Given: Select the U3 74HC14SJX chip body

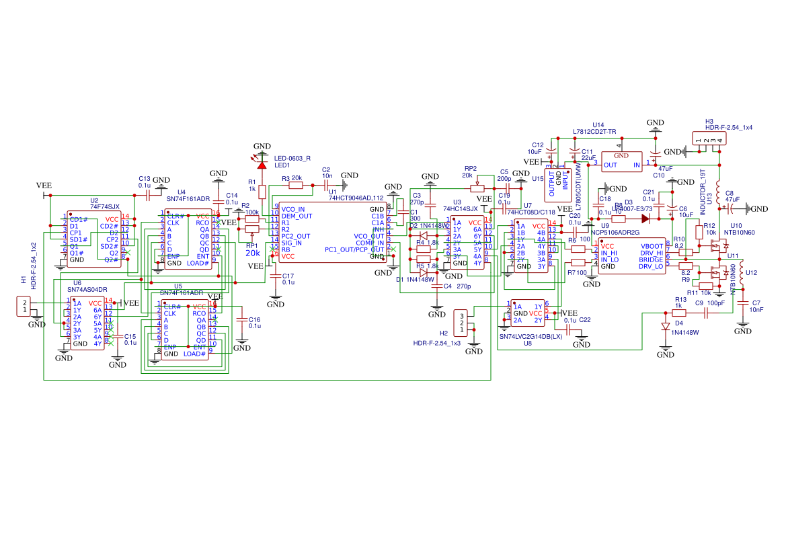Looking at the screenshot, I should tap(467, 243).
